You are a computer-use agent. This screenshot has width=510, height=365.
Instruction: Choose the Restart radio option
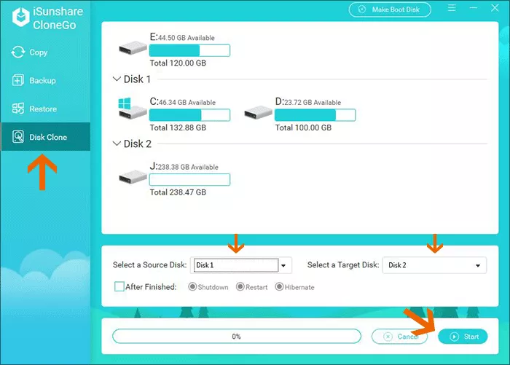[240, 286]
